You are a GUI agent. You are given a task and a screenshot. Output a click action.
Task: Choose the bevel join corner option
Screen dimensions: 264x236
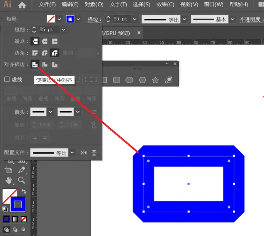point(54,53)
